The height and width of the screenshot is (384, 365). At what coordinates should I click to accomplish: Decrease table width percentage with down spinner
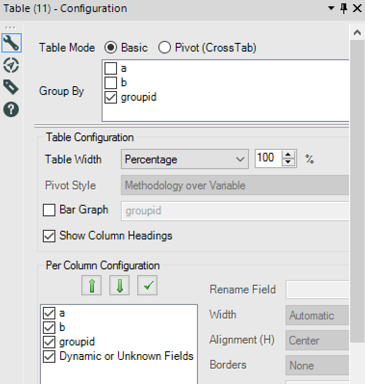tap(288, 162)
